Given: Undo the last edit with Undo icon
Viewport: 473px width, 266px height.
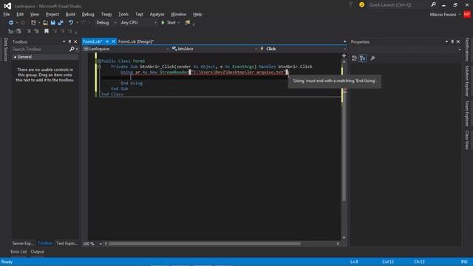Looking at the screenshot, I should click(71, 23).
